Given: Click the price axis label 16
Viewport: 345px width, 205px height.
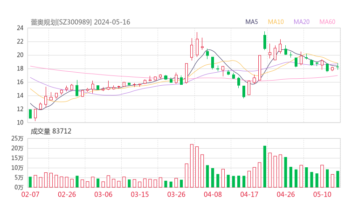Looking at the screenshot, I should 20,82.
